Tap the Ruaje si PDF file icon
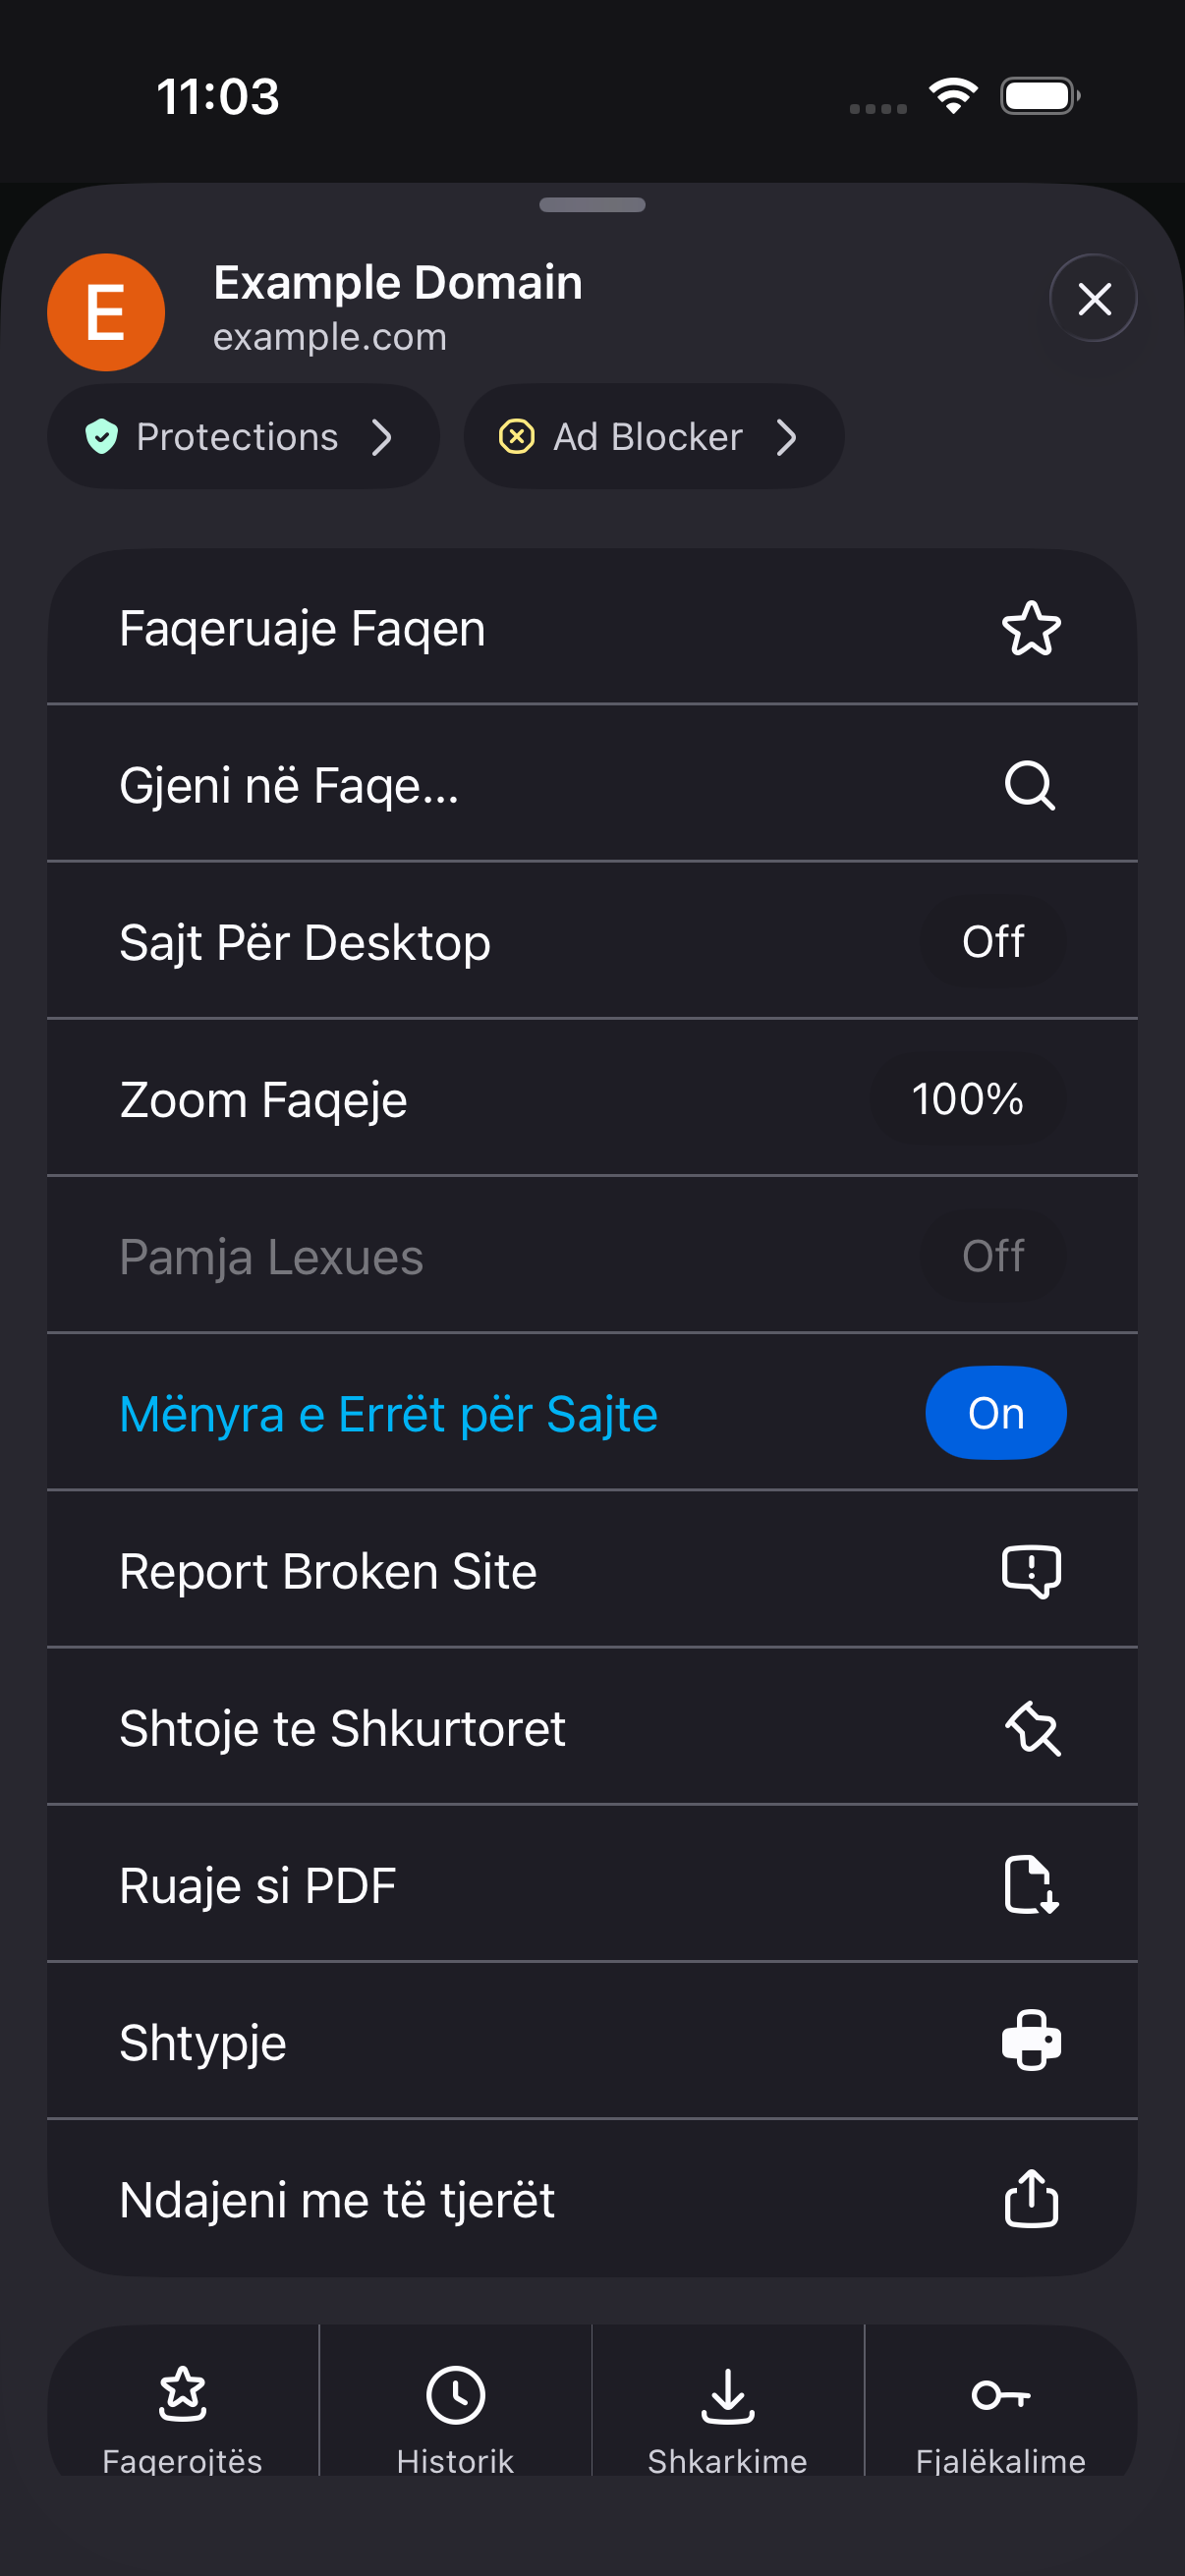Screen dimensions: 1185x2576 [1031, 1885]
